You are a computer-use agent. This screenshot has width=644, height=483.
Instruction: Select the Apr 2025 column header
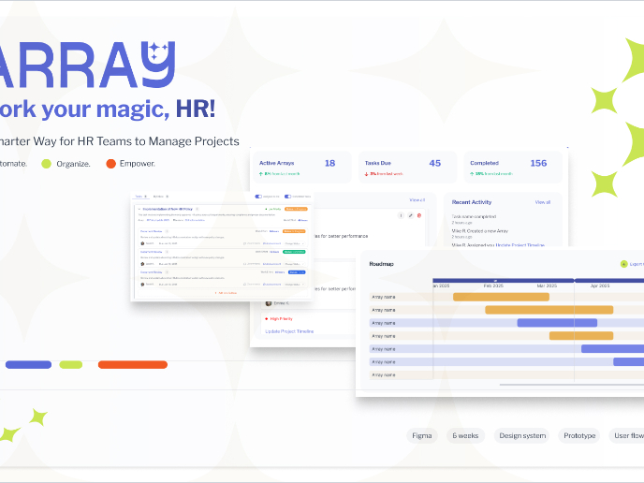[x=600, y=285]
